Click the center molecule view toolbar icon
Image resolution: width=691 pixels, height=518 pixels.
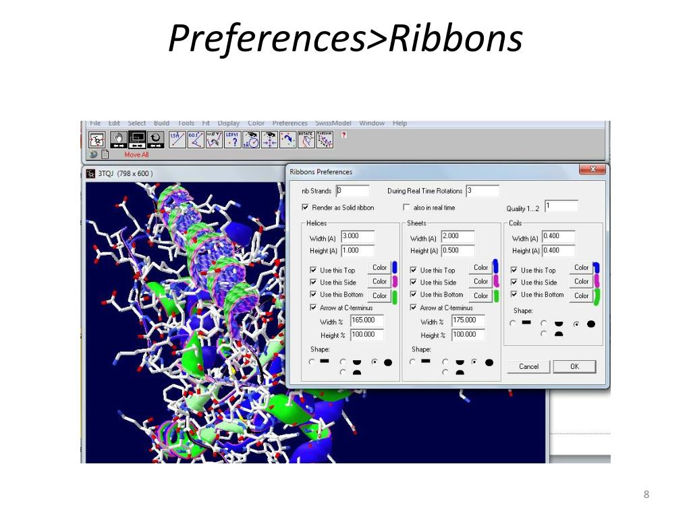click(x=96, y=140)
